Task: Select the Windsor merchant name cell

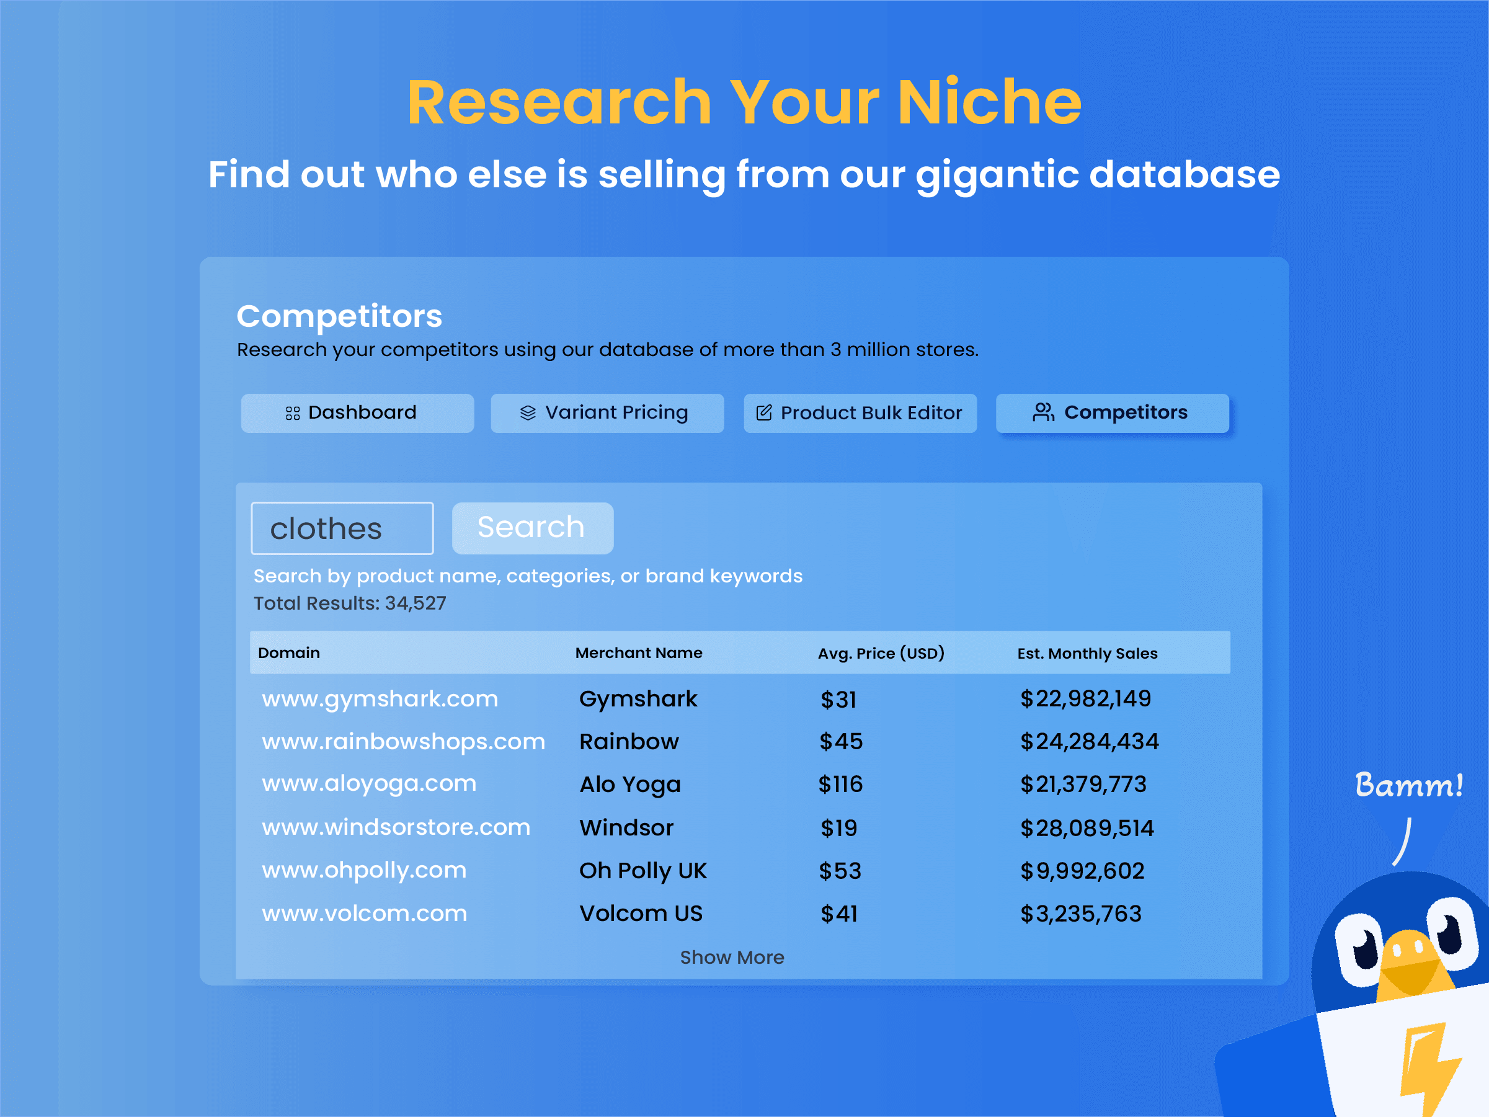Action: pyautogui.click(x=626, y=827)
